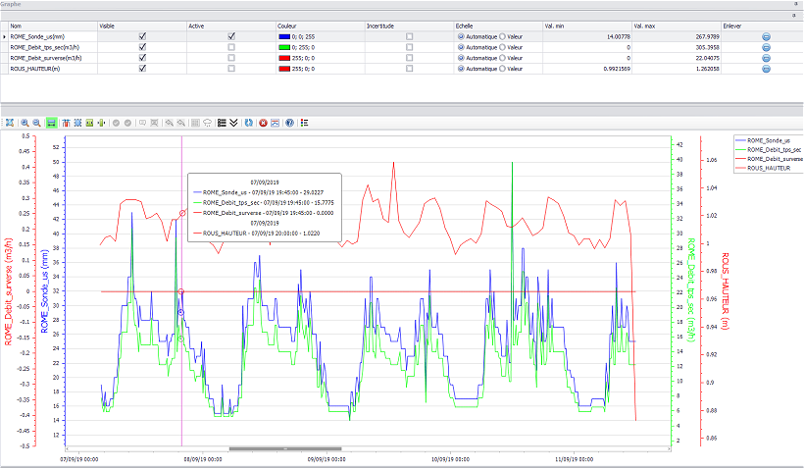This screenshot has width=804, height=469.
Task: Remove ROME_Sonde_us series with blue button
Action: 766,35
